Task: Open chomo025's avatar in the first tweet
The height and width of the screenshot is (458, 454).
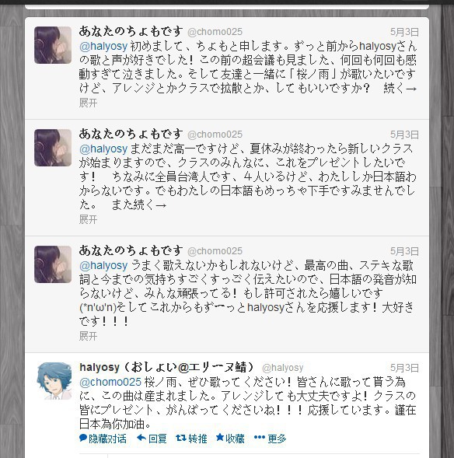Action: (53, 45)
